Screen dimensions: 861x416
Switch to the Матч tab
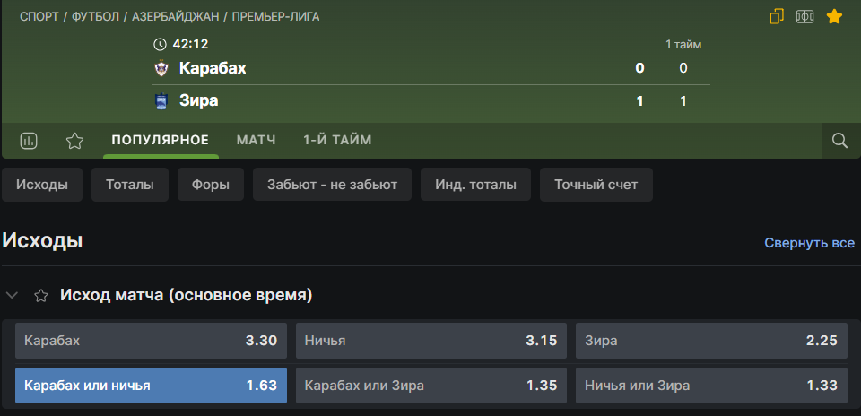click(256, 140)
